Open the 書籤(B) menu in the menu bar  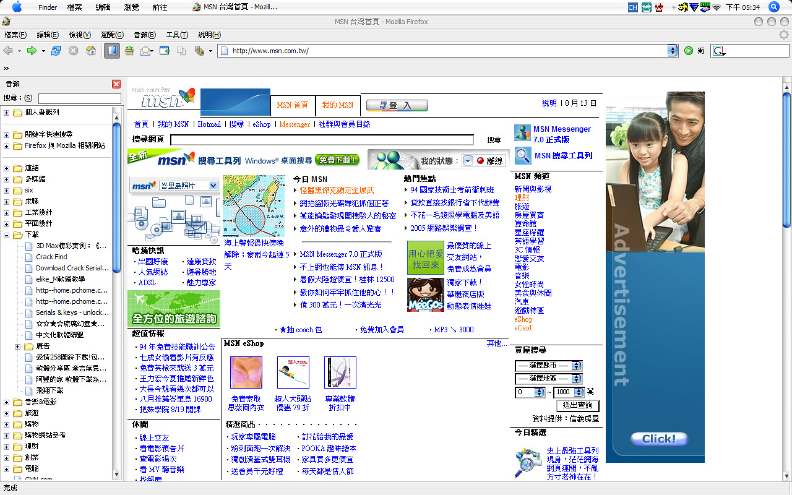tap(145, 35)
